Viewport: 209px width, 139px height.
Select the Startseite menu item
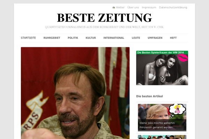tap(28, 38)
